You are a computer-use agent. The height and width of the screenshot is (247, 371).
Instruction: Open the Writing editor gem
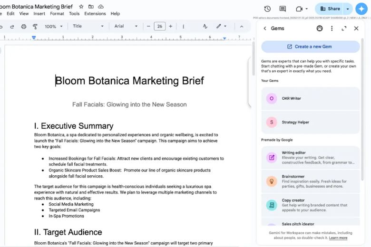pyautogui.click(x=311, y=157)
